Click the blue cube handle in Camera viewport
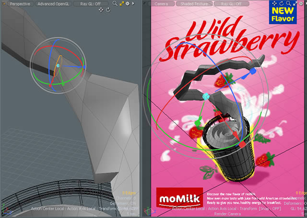307x218 pixels. [x=253, y=71]
